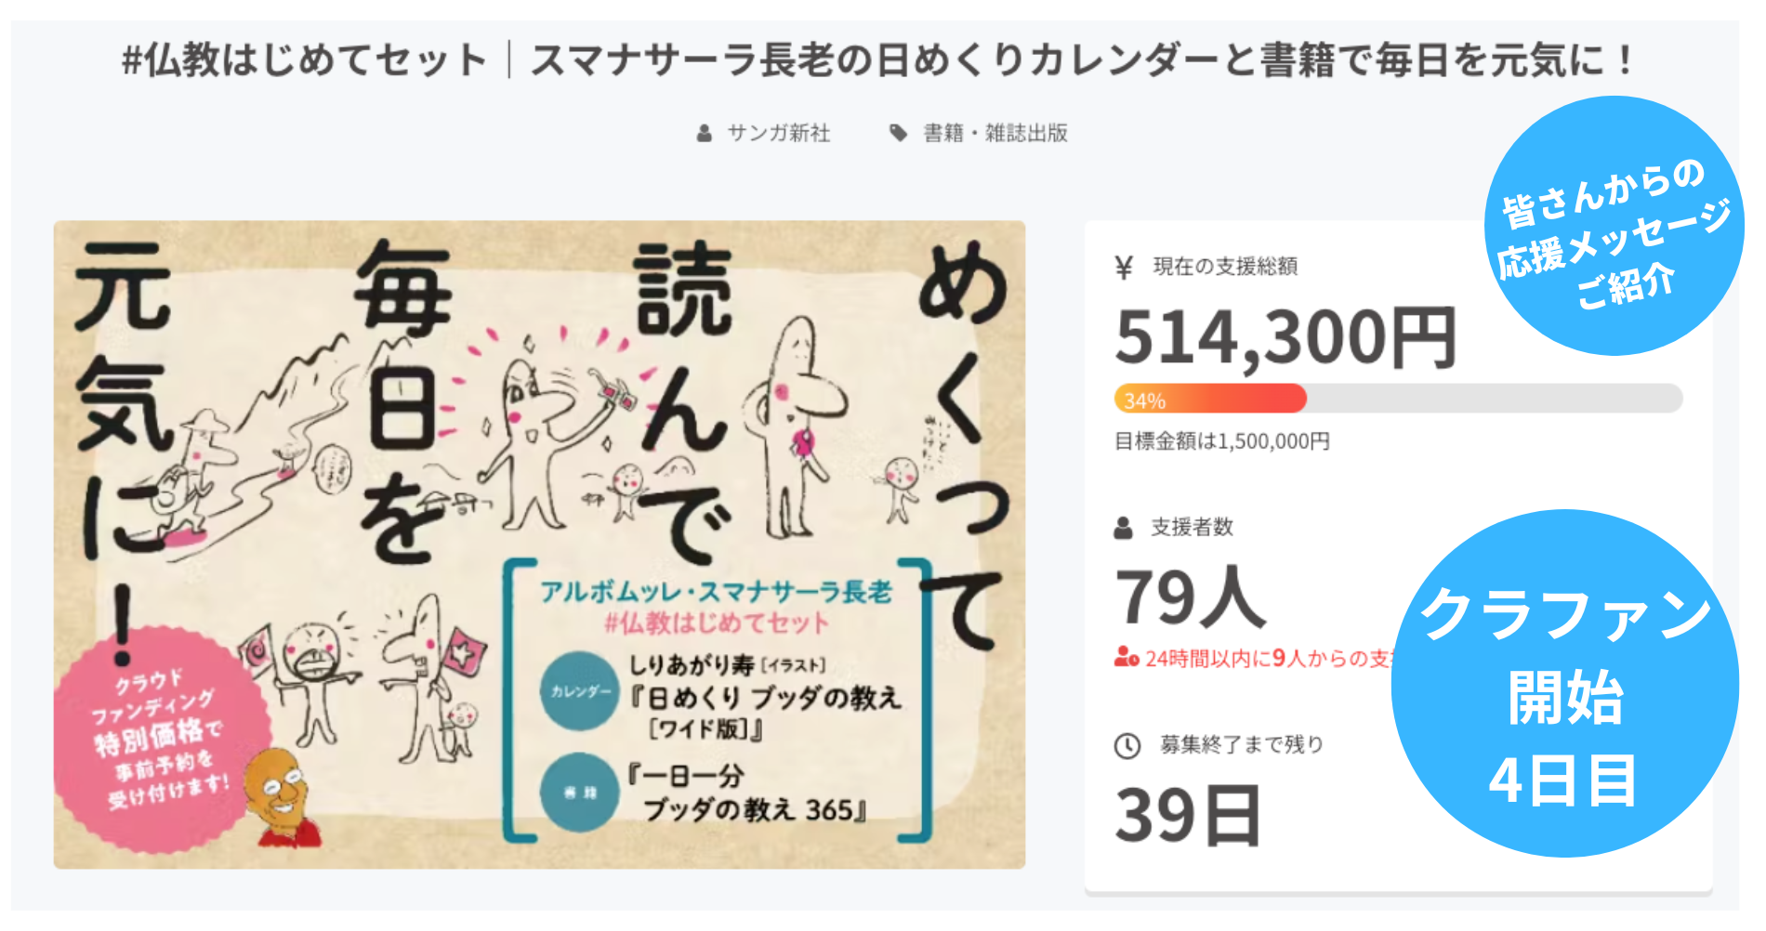The width and height of the screenshot is (1766, 931).
Task: Click the blue クラファン開始4日目 circle
Action: pyautogui.click(x=1565, y=684)
